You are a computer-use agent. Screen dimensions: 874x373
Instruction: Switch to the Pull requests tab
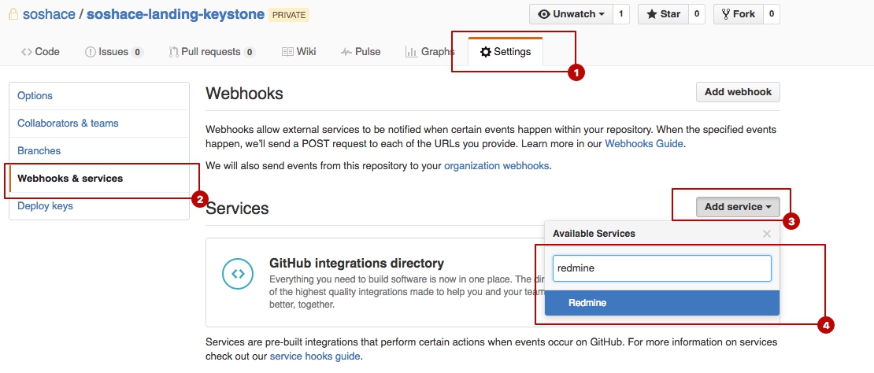(x=212, y=52)
